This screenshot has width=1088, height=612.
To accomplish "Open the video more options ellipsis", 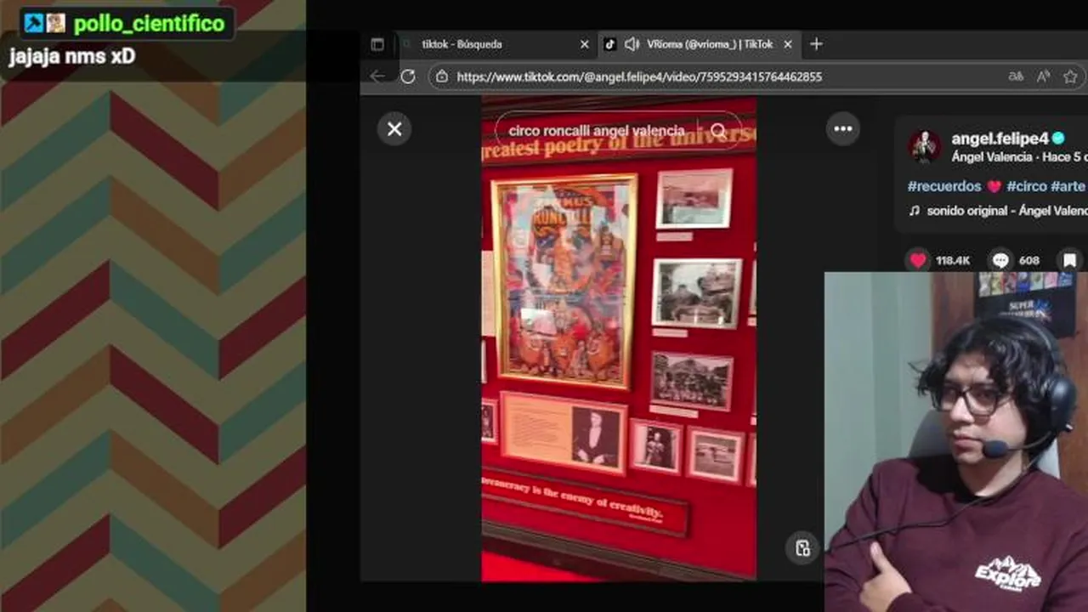I will click(x=843, y=129).
